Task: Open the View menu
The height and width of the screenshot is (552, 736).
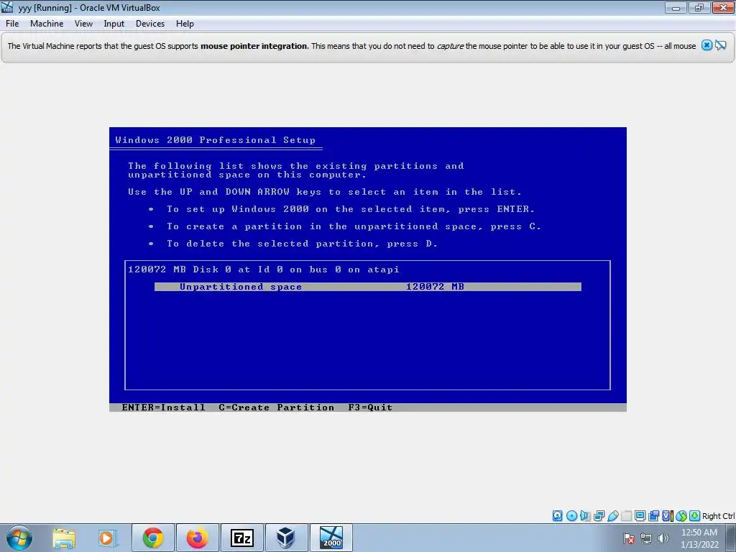Action: 83,24
